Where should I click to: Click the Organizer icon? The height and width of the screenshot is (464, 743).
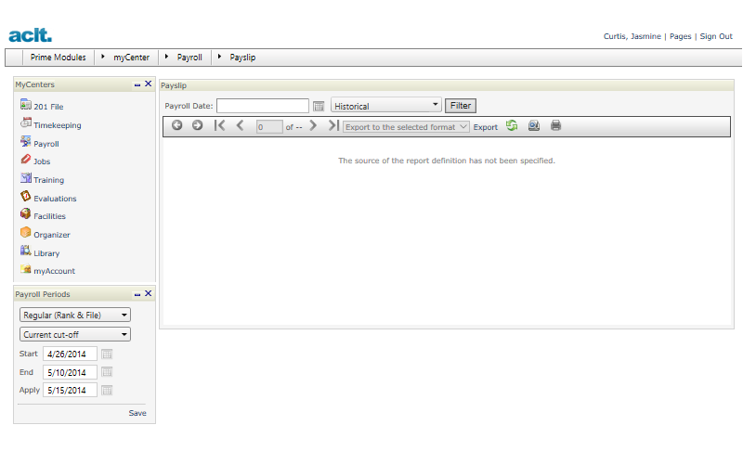[26, 232]
